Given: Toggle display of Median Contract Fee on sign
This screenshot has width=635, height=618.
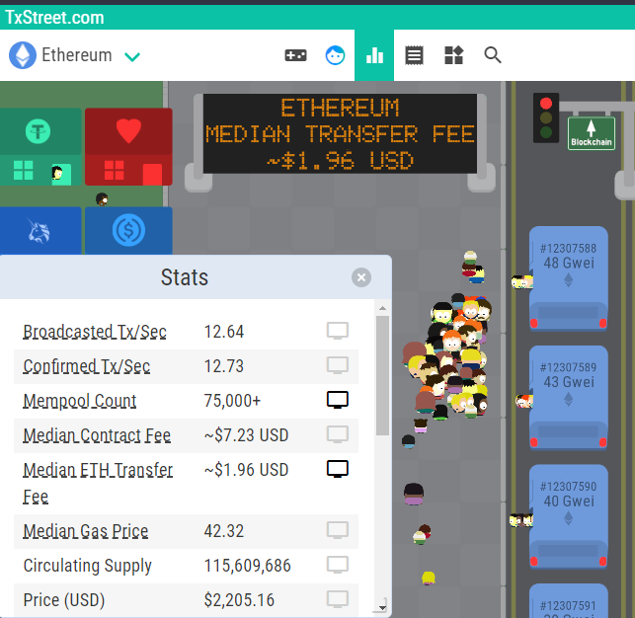Looking at the screenshot, I should pyautogui.click(x=338, y=435).
